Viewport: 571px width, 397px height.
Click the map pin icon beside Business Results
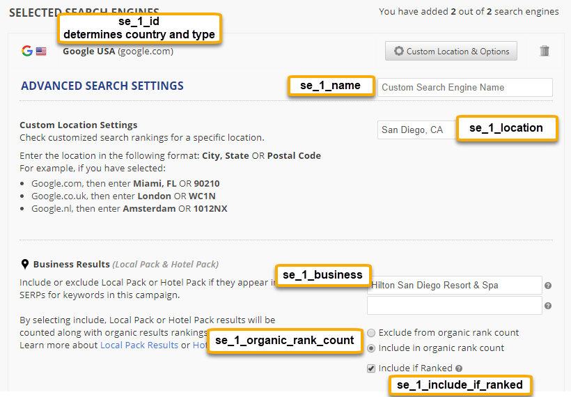[x=25, y=264]
